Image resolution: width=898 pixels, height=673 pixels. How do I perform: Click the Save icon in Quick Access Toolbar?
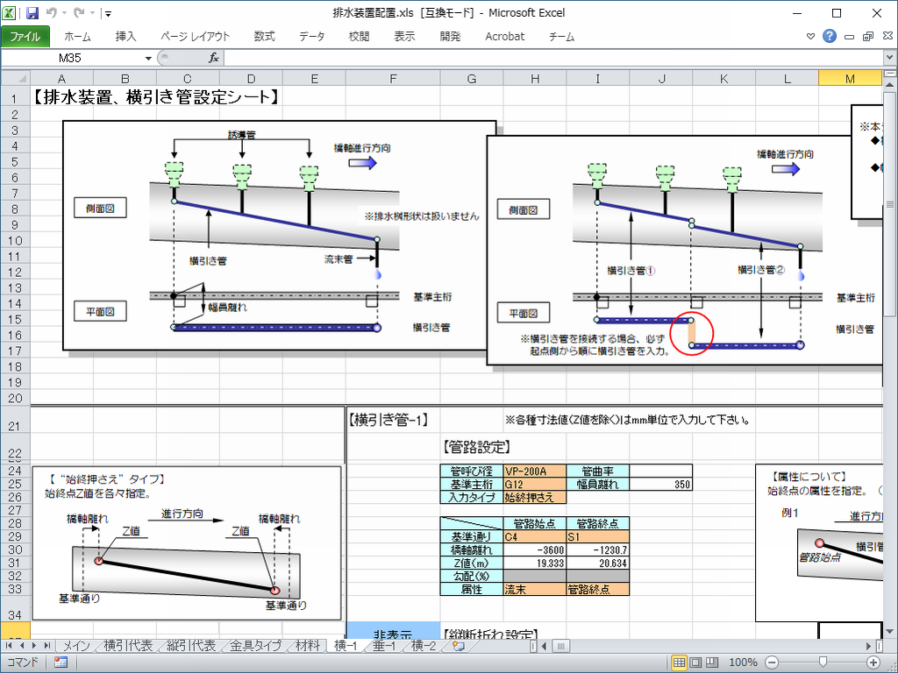(x=32, y=13)
